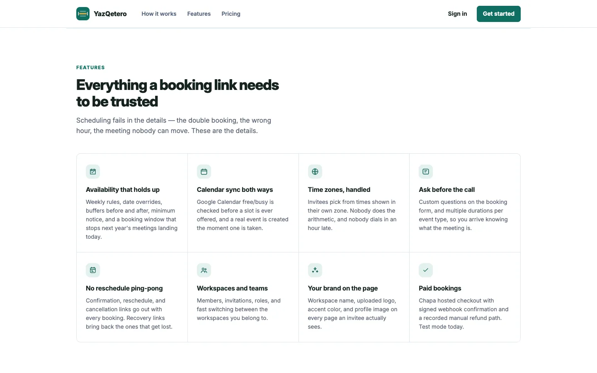Click the Your brand on the page title
Viewport: 597px width, 373px height.
click(x=343, y=288)
